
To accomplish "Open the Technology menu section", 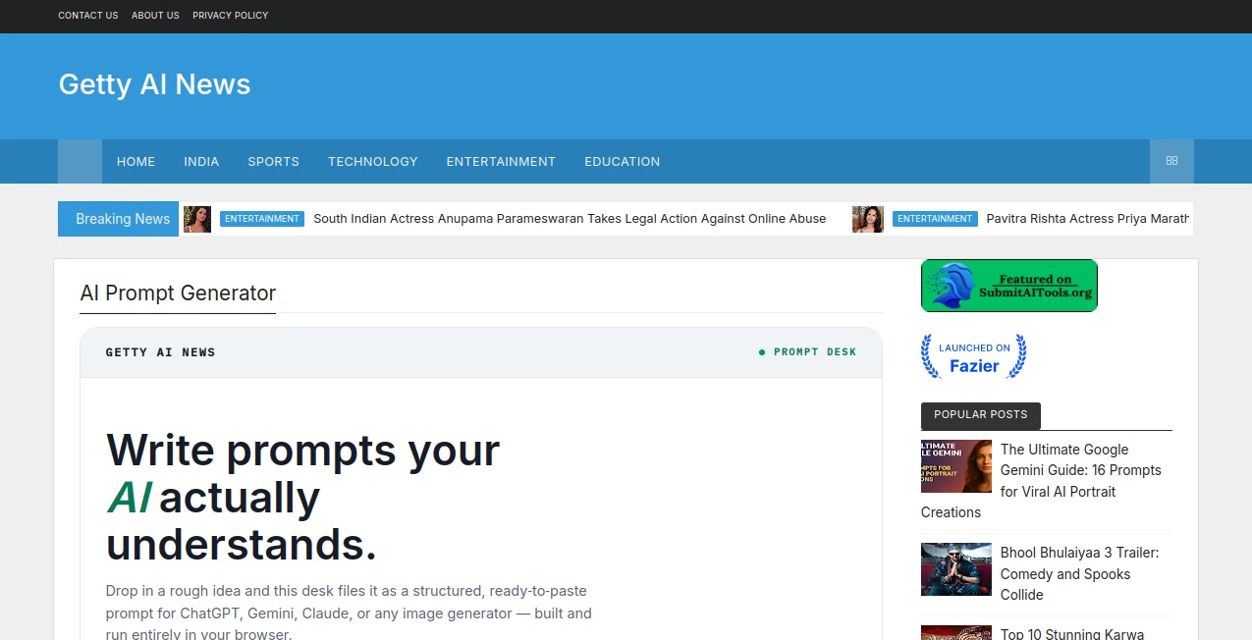I will (373, 161).
